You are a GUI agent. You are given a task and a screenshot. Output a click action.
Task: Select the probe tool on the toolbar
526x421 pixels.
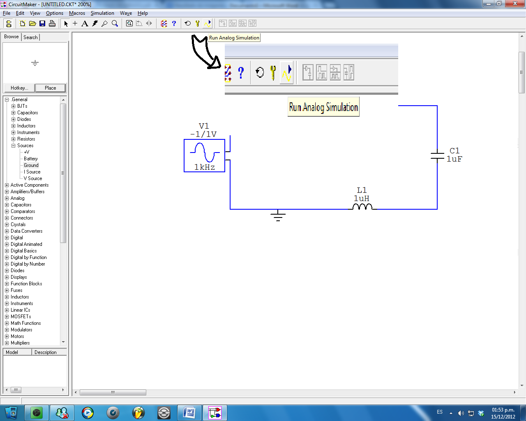point(104,23)
